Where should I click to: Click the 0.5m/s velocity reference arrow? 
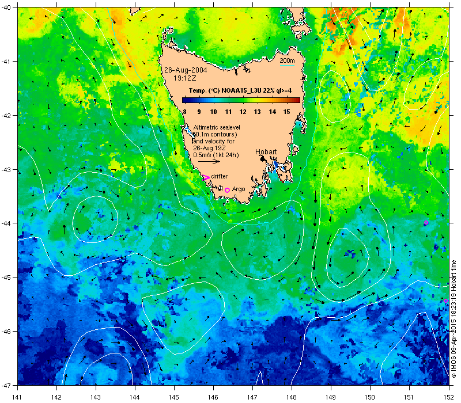coord(209,161)
